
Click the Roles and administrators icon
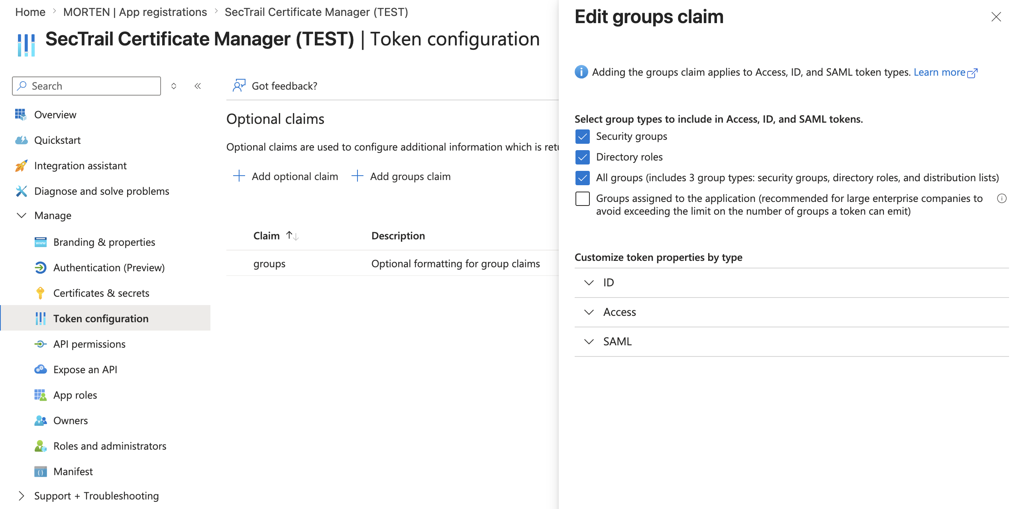[40, 446]
